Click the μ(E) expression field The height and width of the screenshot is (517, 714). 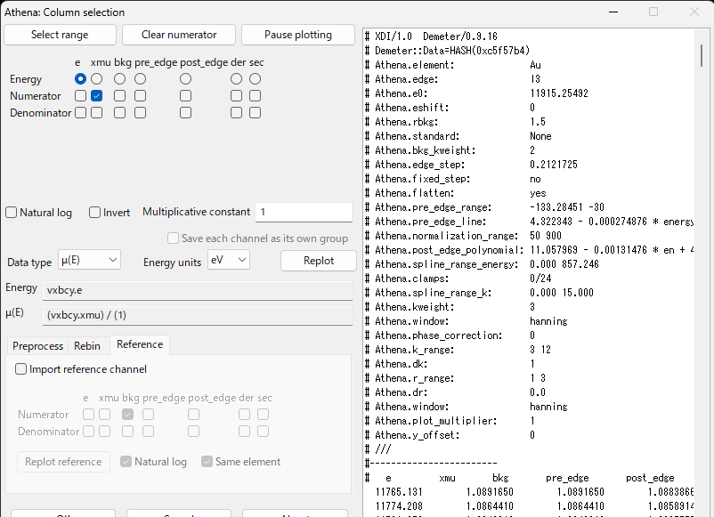click(x=198, y=315)
